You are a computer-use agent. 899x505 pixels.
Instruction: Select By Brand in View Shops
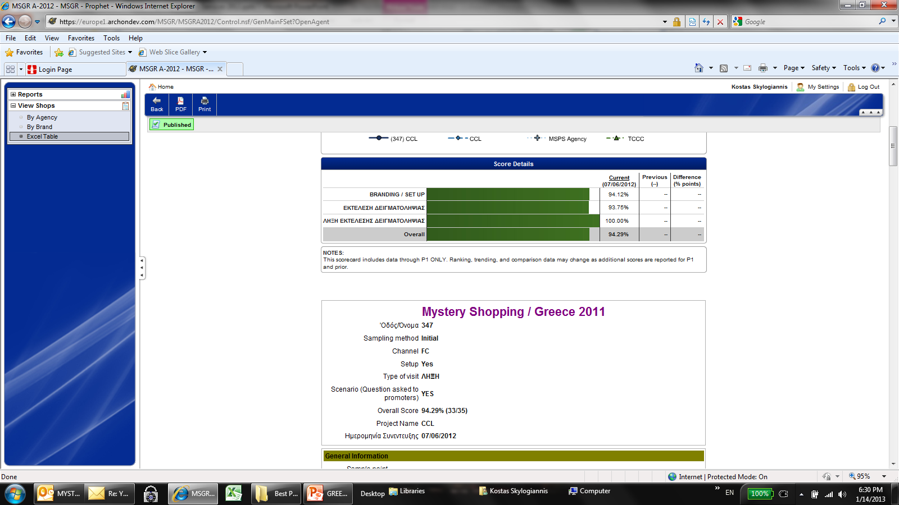click(x=39, y=127)
